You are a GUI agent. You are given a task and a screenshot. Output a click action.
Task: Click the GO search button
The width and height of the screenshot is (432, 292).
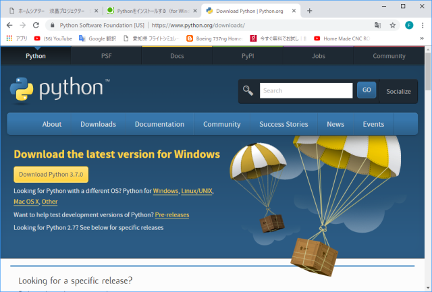coord(367,90)
